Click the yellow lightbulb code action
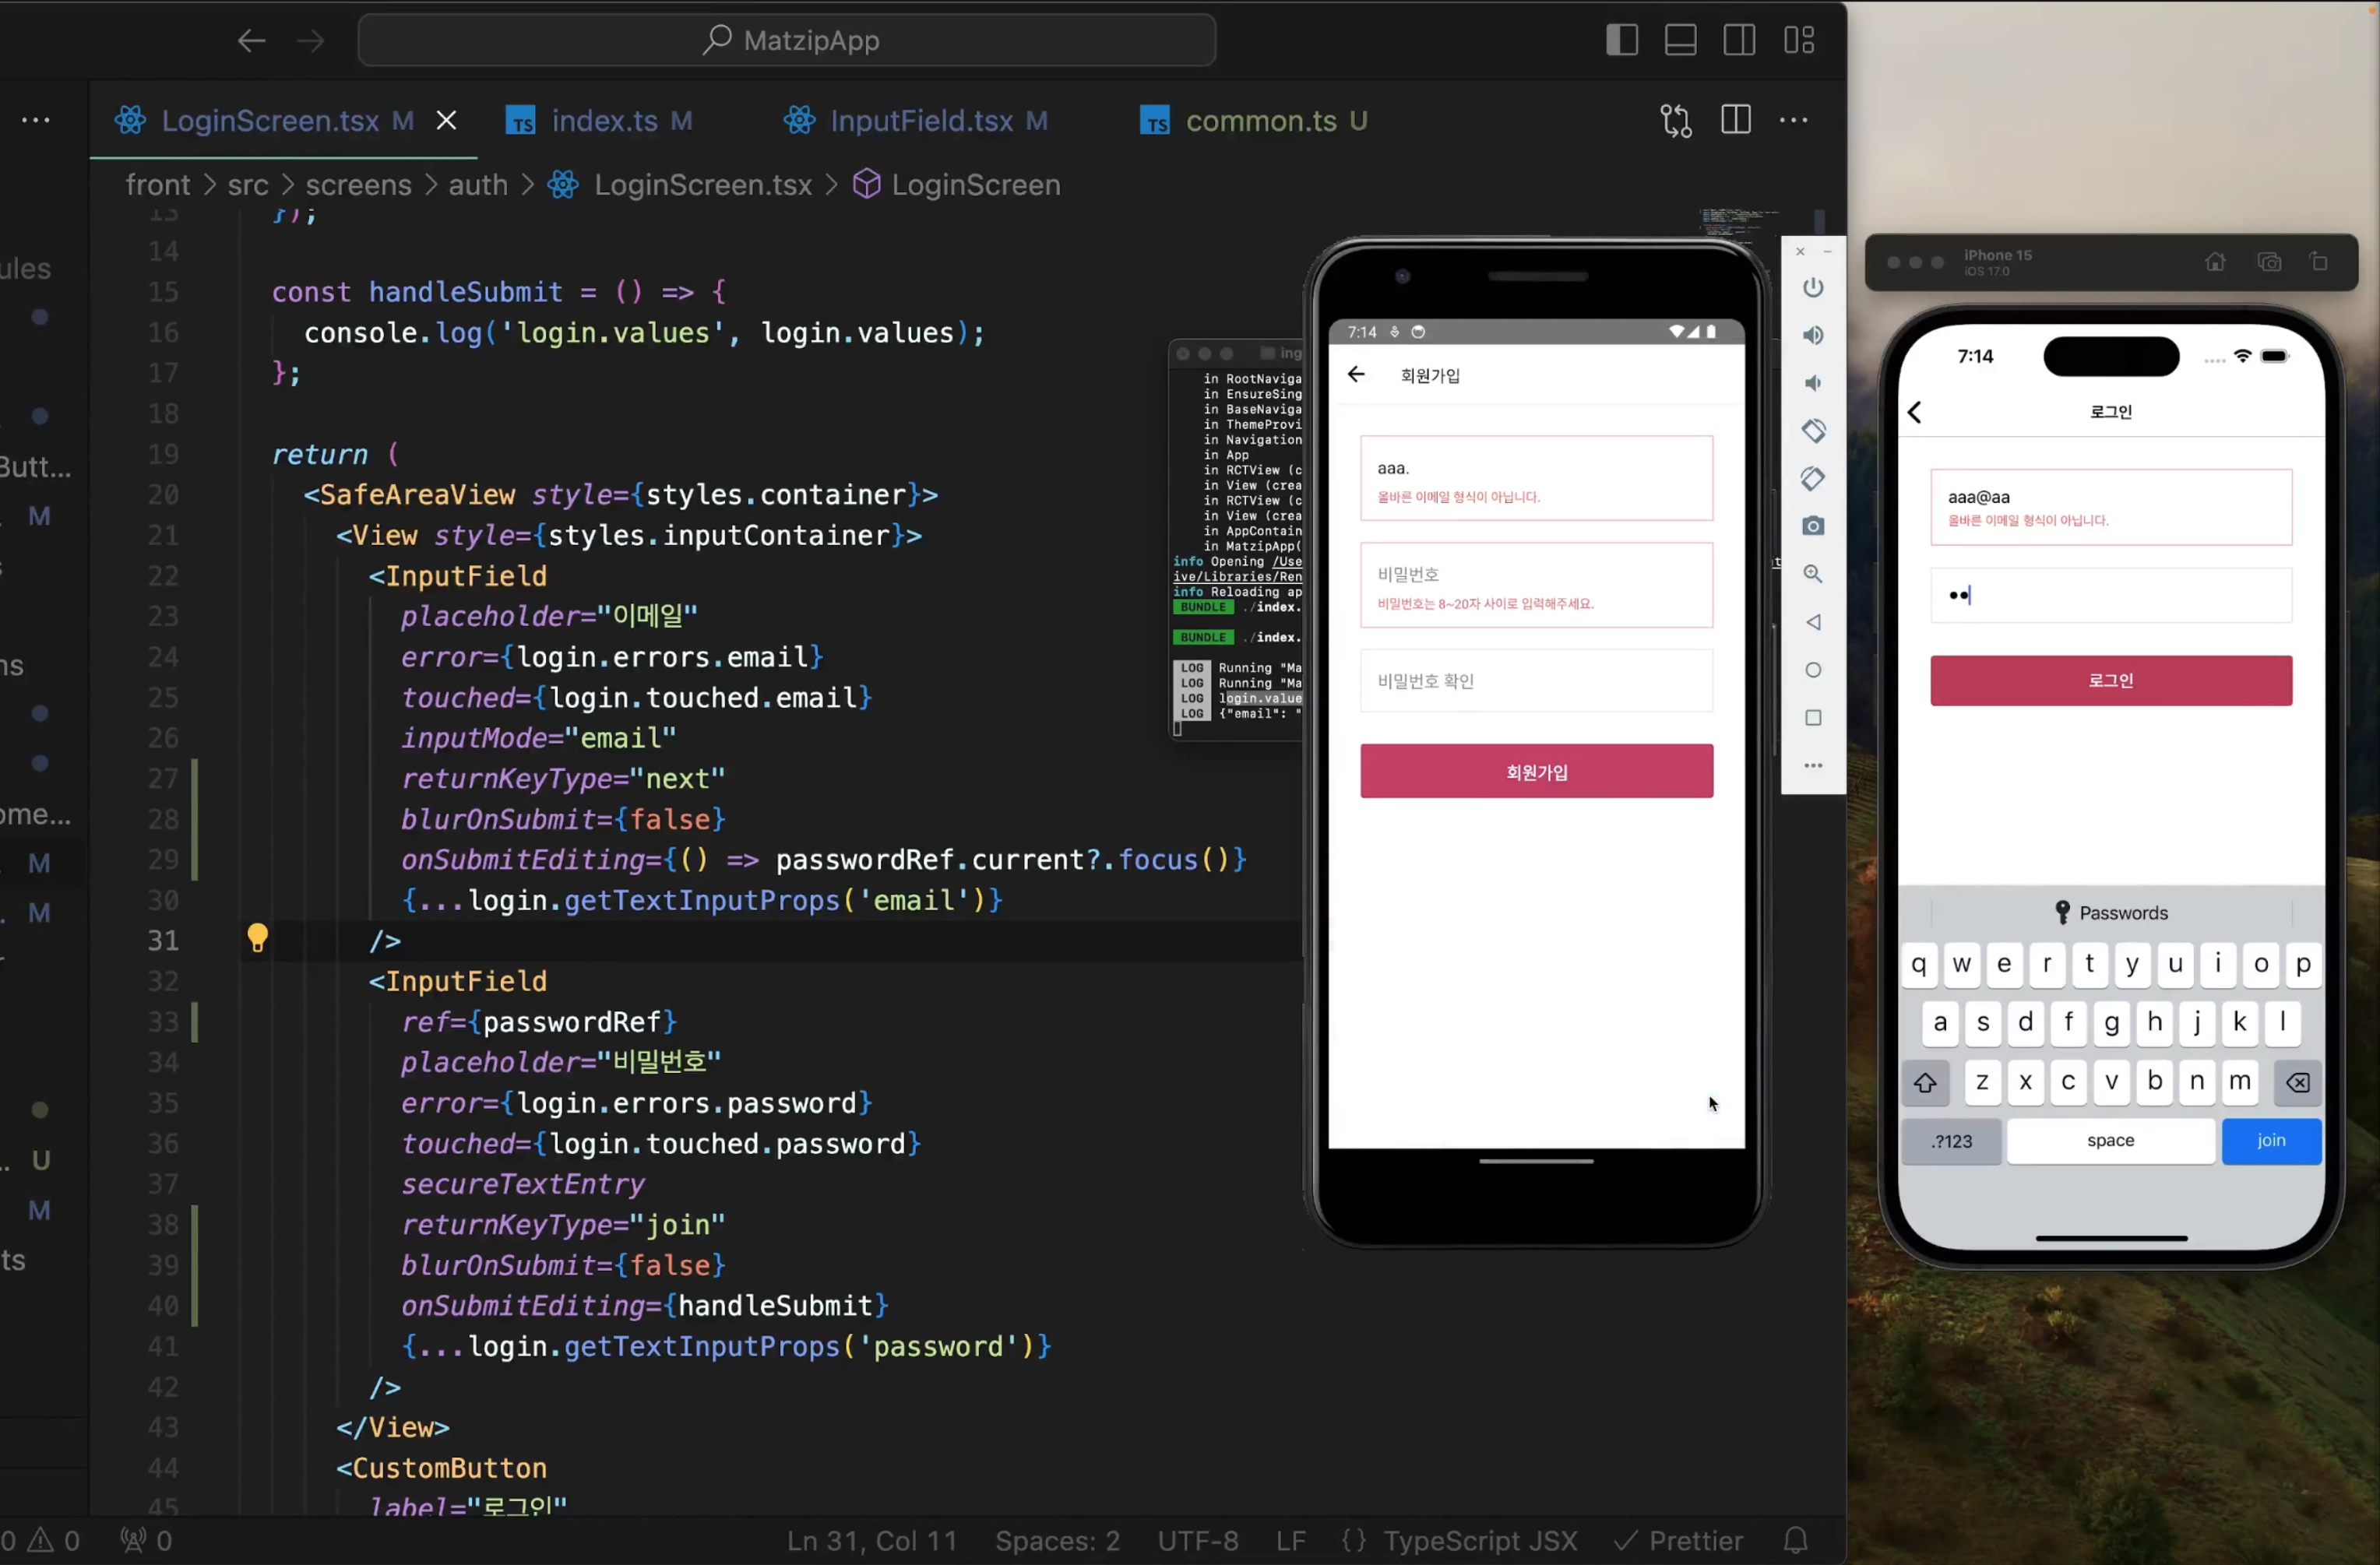The height and width of the screenshot is (1565, 2380). tap(257, 938)
